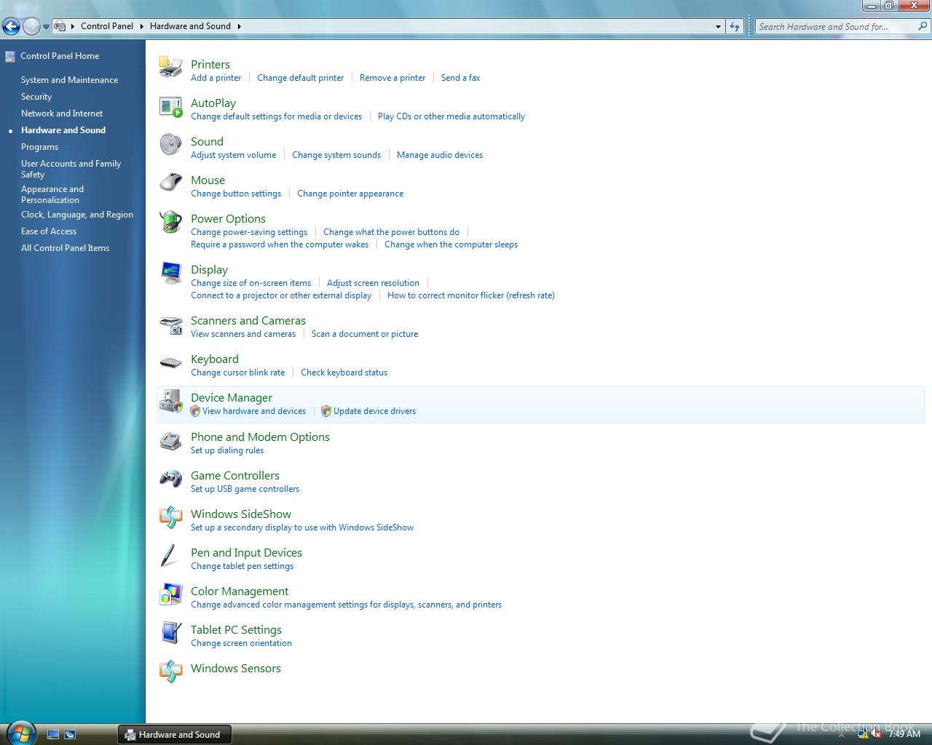Image resolution: width=932 pixels, height=745 pixels.
Task: Open the Display monitor icon
Action: 170,273
